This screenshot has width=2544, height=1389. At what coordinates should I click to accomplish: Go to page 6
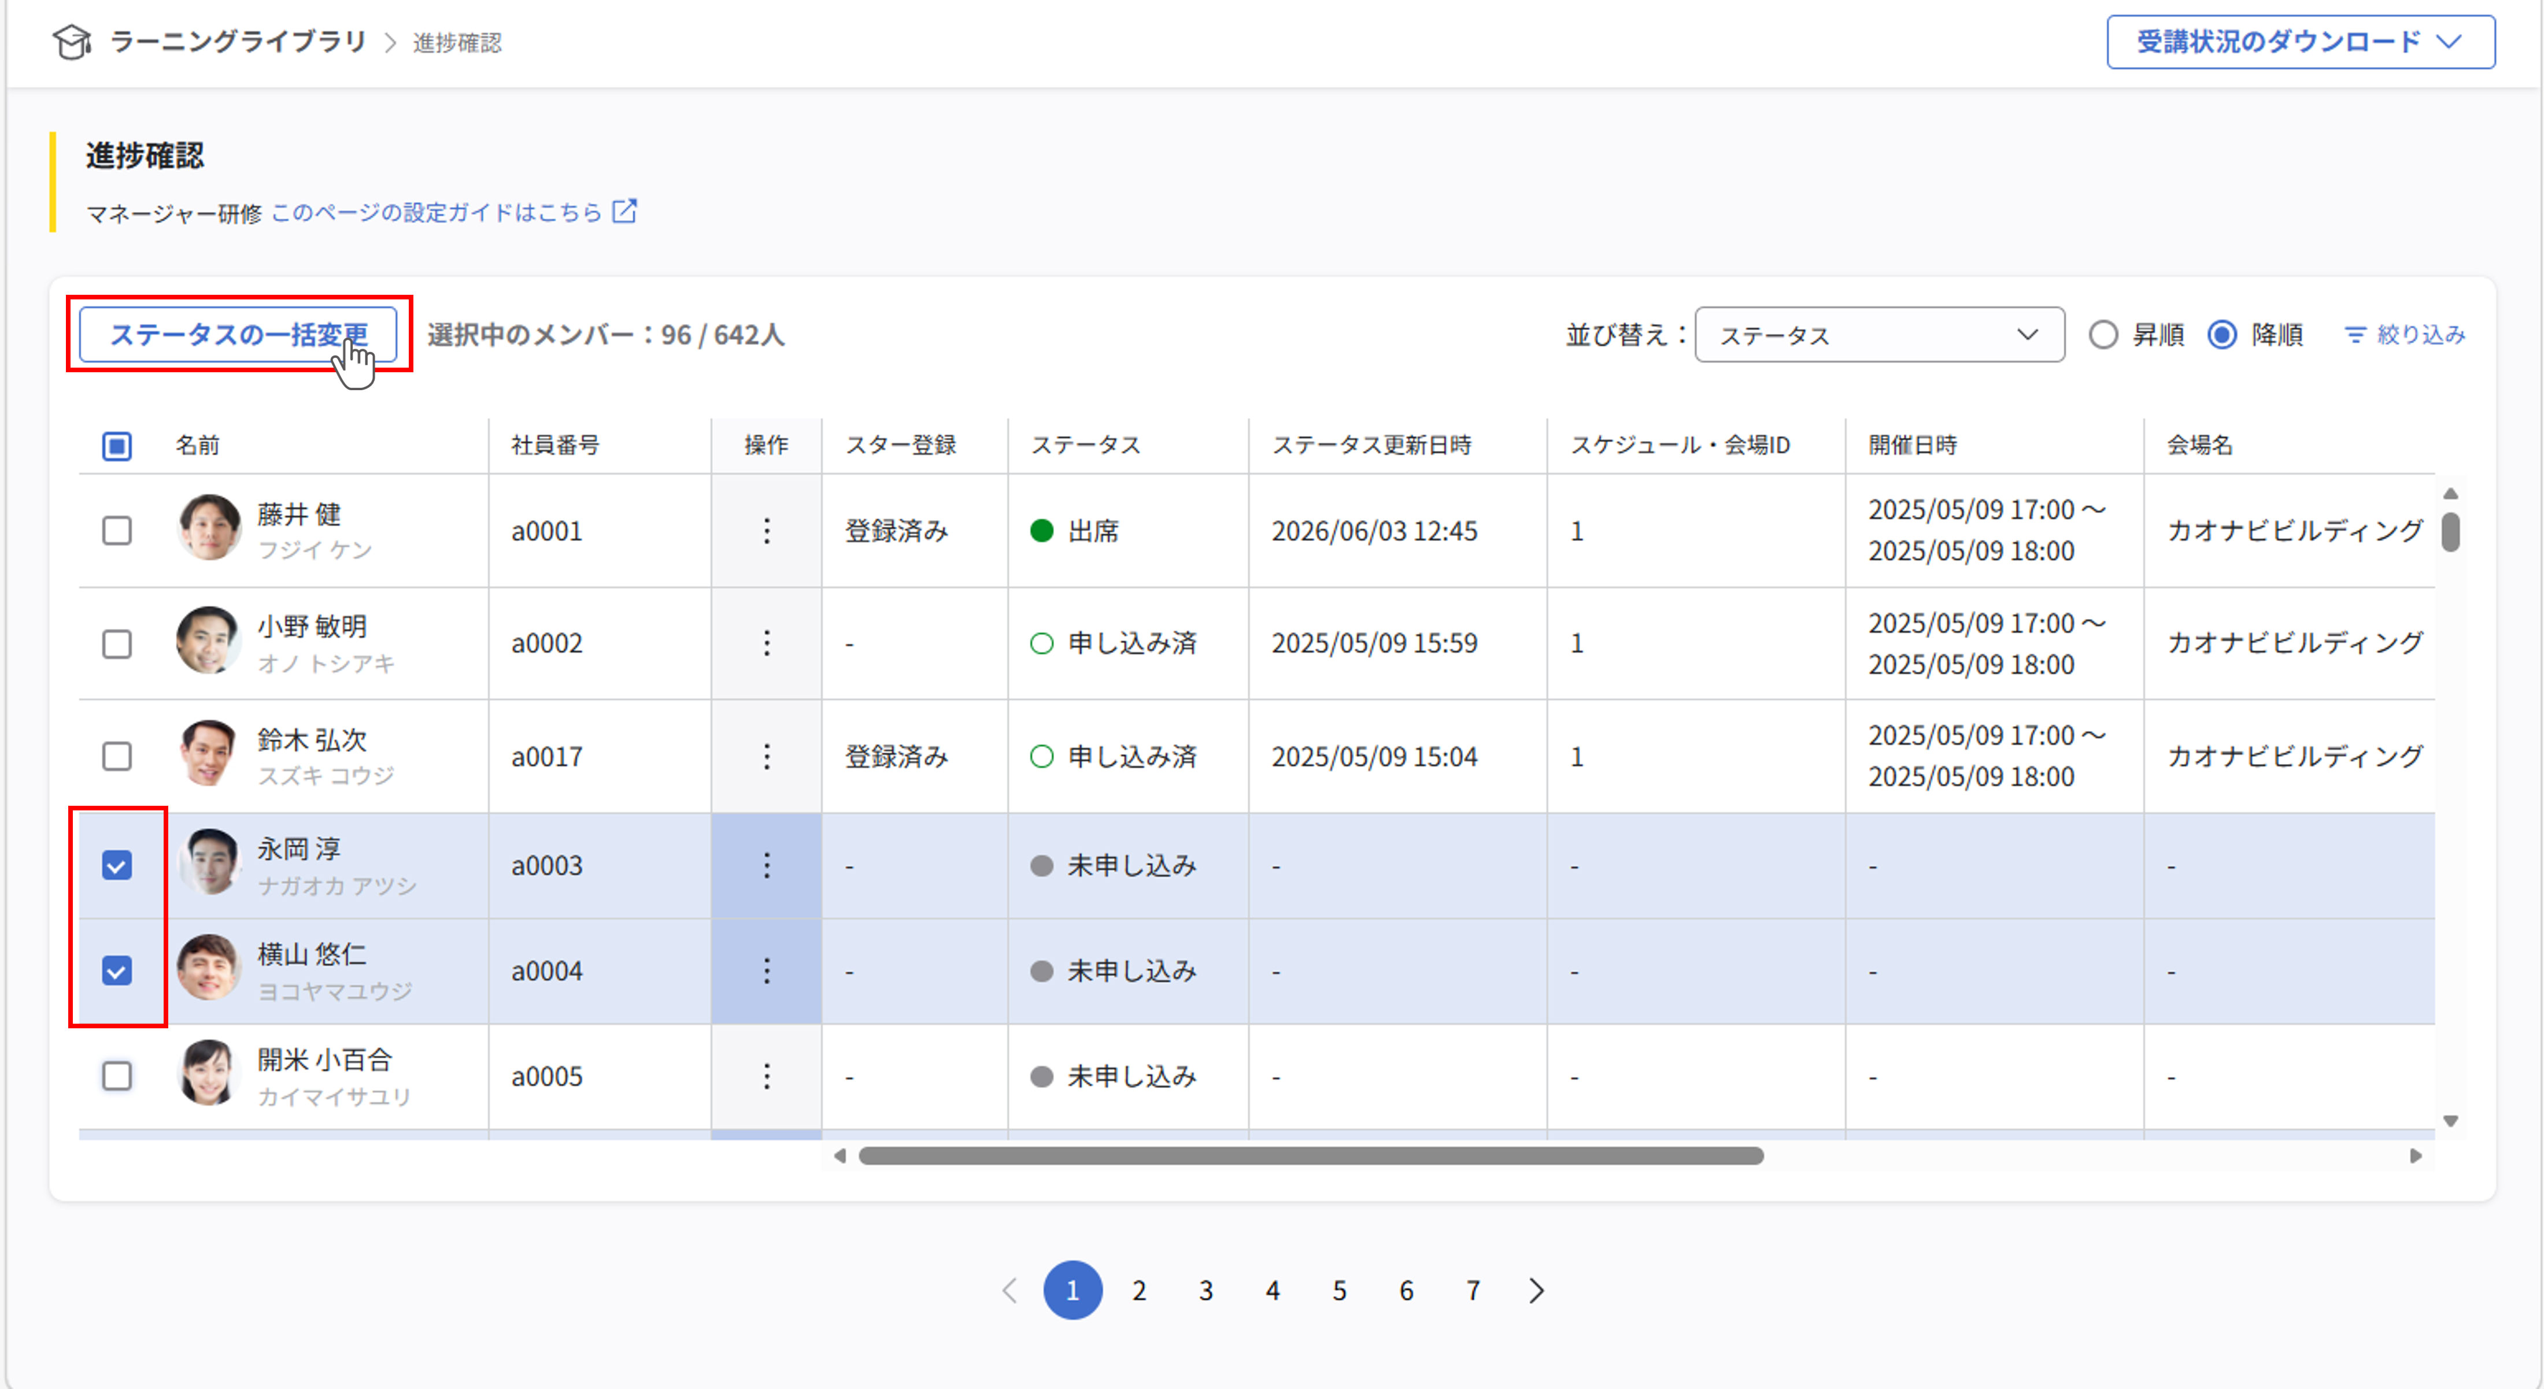(x=1406, y=1290)
